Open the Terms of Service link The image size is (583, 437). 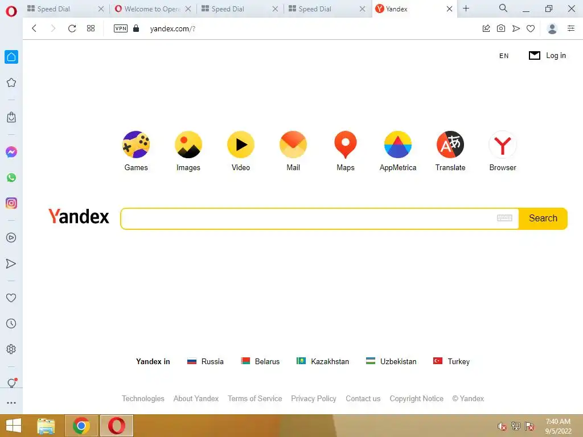pos(254,398)
